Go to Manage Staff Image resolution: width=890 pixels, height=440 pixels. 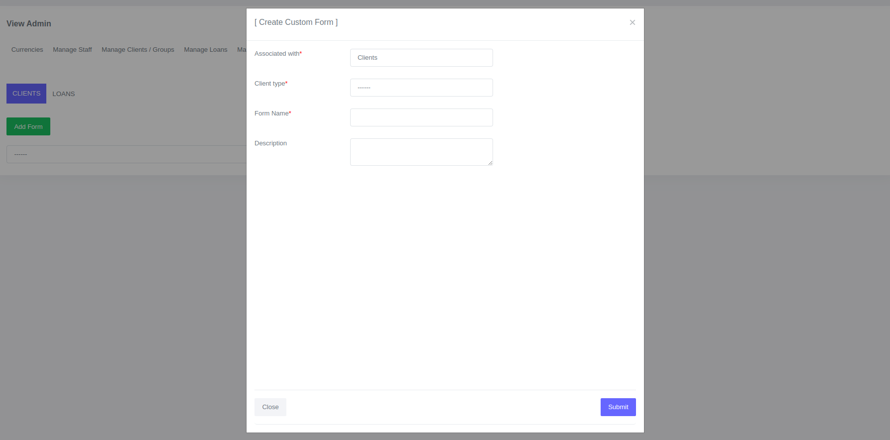[72, 50]
